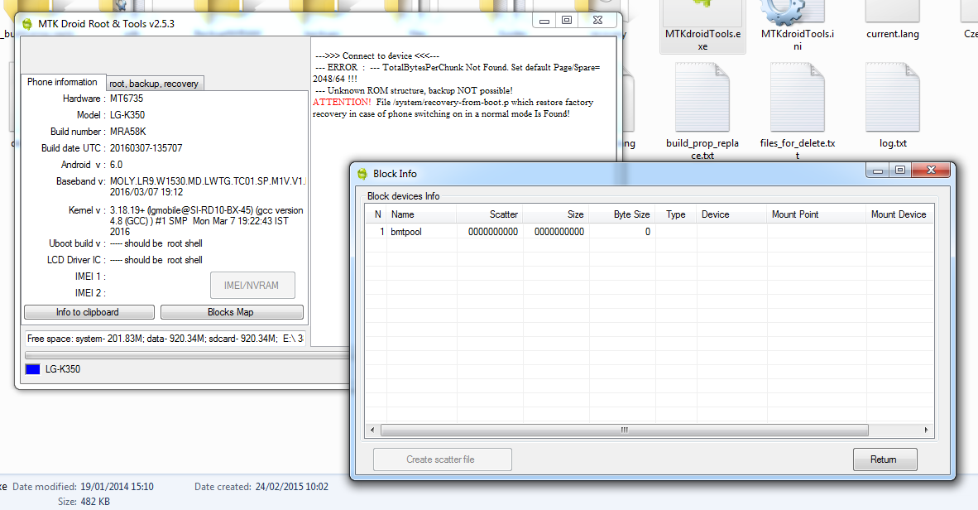This screenshot has width=978, height=510.
Task: Click Create scatter file button
Action: 442,459
